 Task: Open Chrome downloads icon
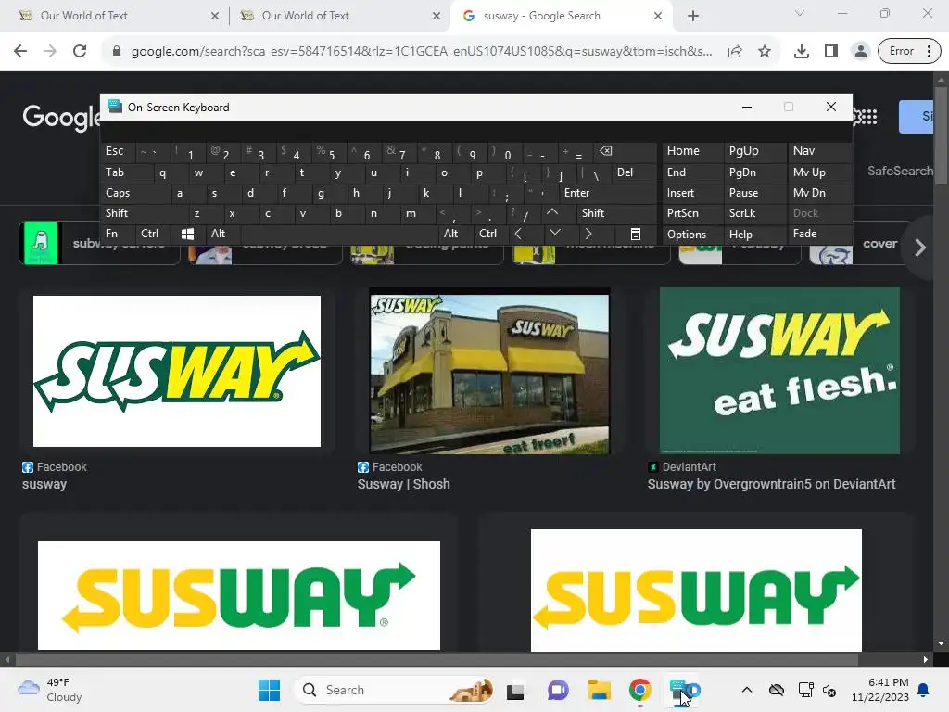tap(802, 51)
